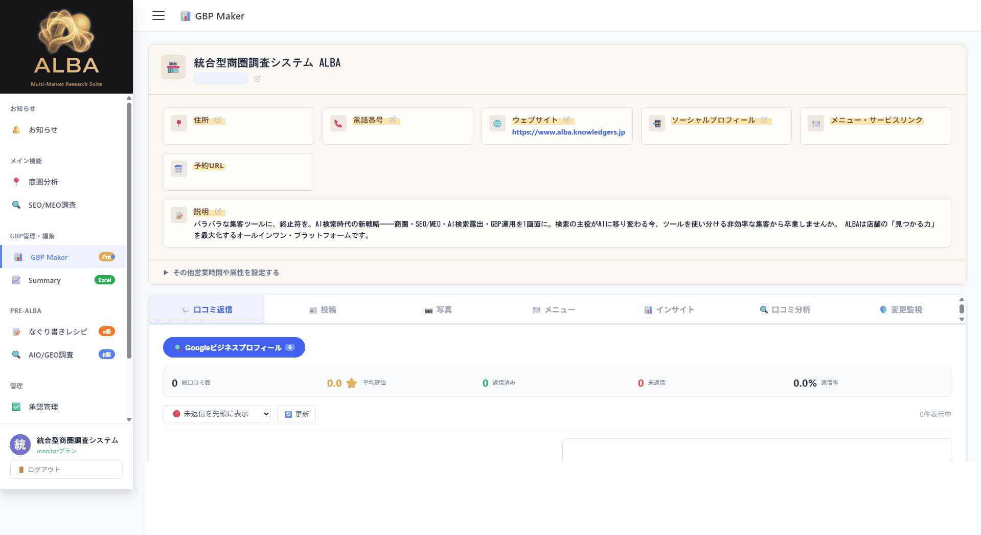
Task: Click the メニュー・サービスリンク icon
Action: coord(816,123)
